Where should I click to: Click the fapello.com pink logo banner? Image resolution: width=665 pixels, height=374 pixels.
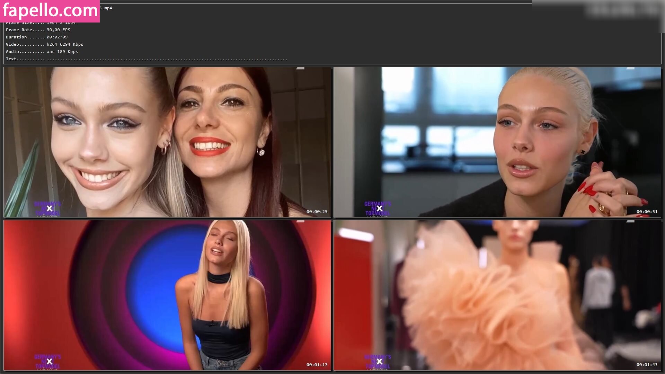[50, 11]
